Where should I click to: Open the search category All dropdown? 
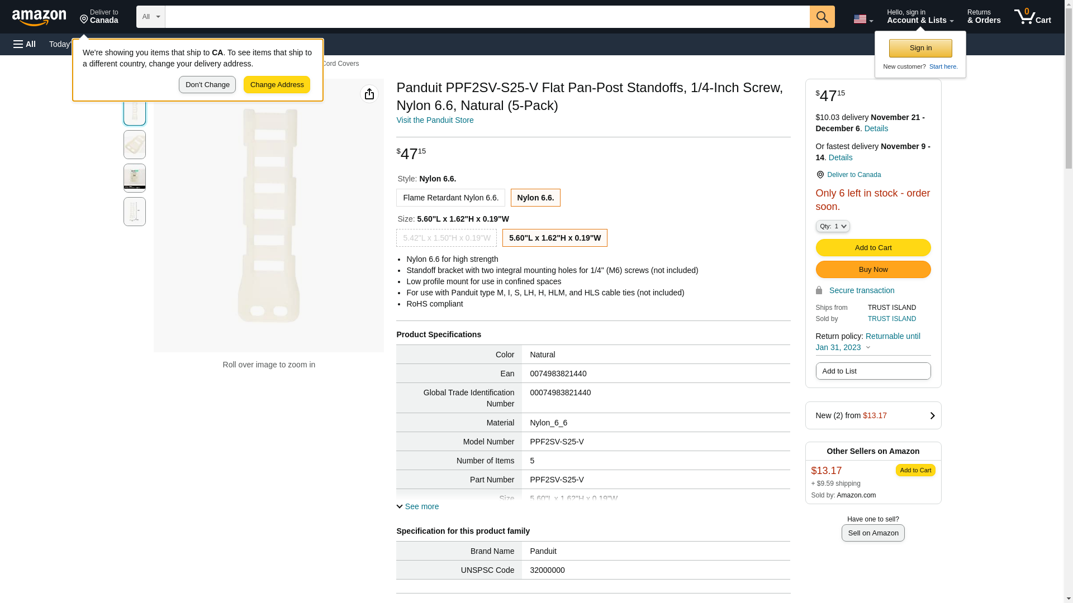click(150, 17)
